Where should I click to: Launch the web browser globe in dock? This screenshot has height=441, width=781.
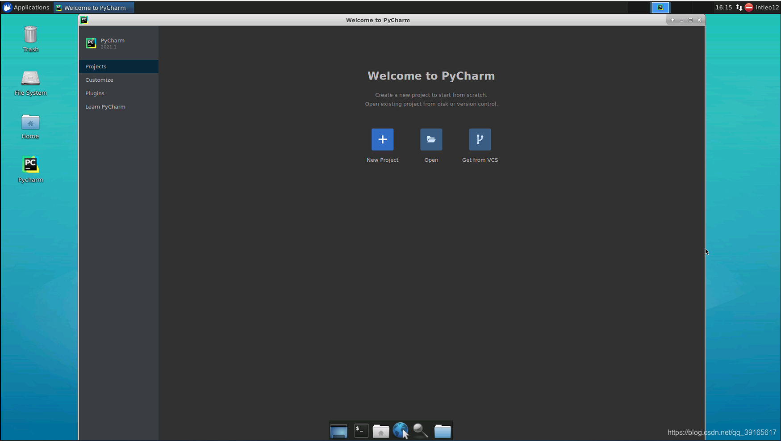[x=401, y=431]
